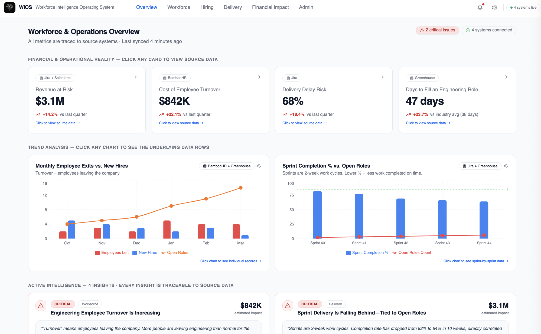Click the Jira + Salesforce source badge
Image resolution: width=541 pixels, height=334 pixels.
point(55,78)
